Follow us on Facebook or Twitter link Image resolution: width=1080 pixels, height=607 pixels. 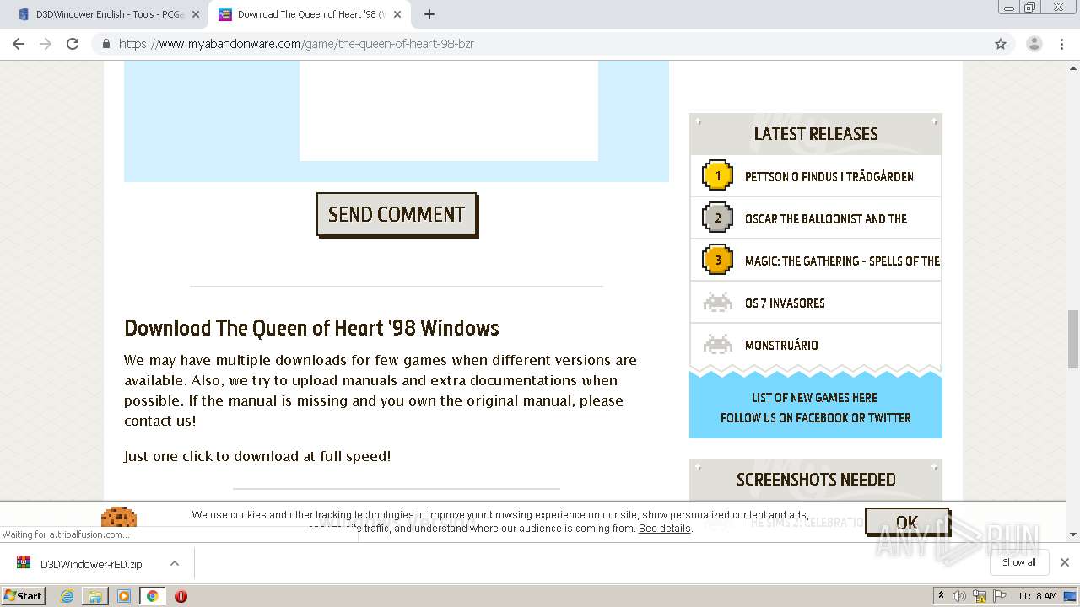[815, 417]
